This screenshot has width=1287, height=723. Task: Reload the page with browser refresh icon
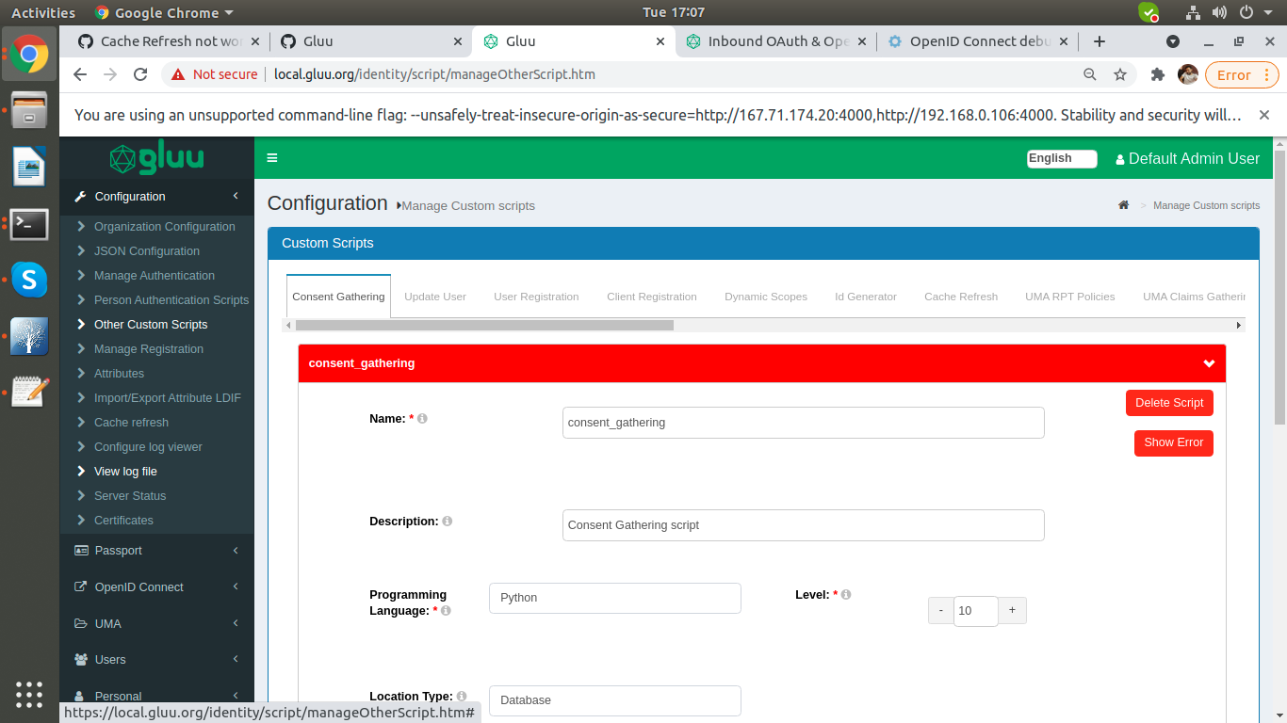pyautogui.click(x=140, y=74)
